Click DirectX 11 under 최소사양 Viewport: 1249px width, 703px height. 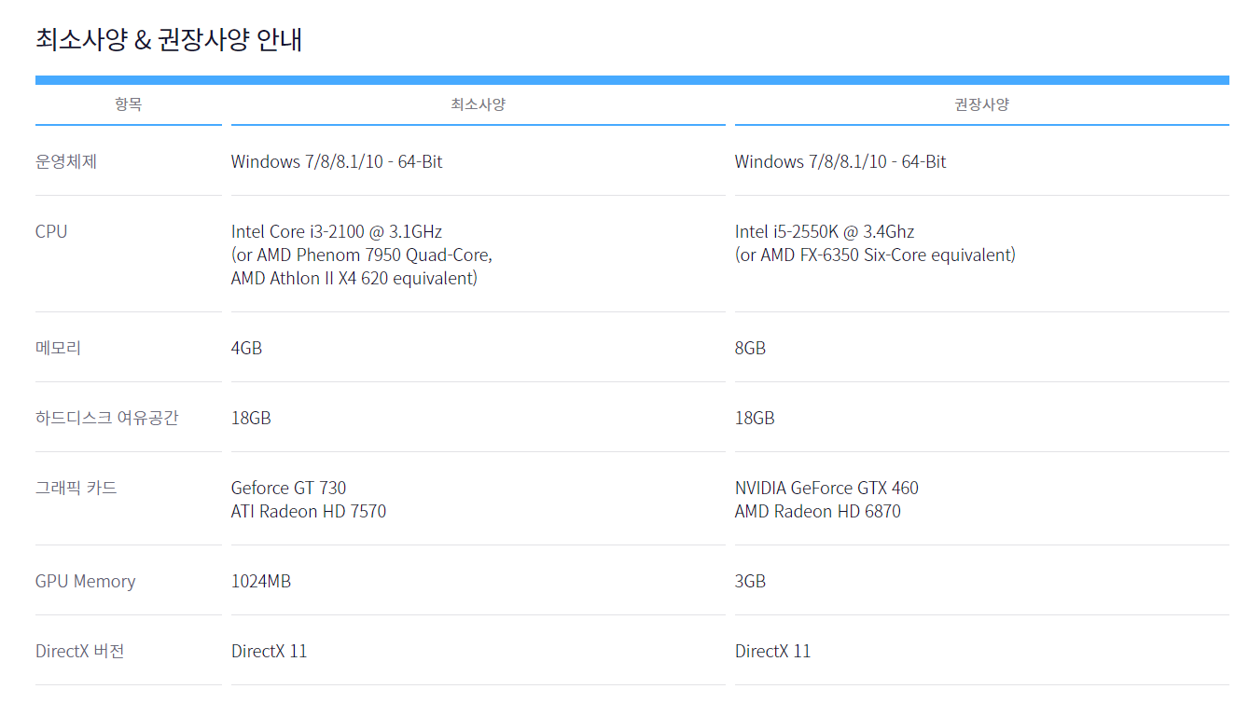tap(269, 651)
